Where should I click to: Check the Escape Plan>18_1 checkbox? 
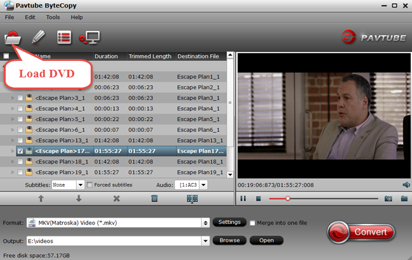tap(20, 162)
